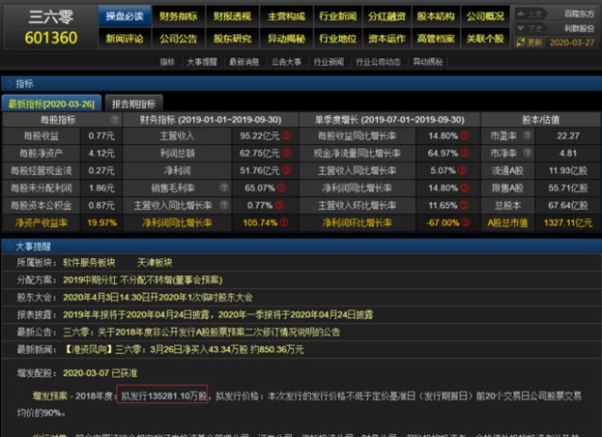
Task: Click the up arrow for previous stock 上支
Action: pos(521,14)
